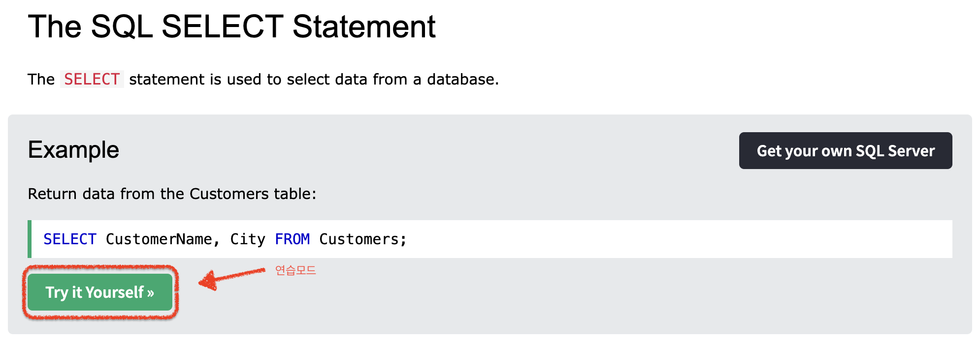Click the word Statement in the page title
980x343 pixels.
coord(364,27)
